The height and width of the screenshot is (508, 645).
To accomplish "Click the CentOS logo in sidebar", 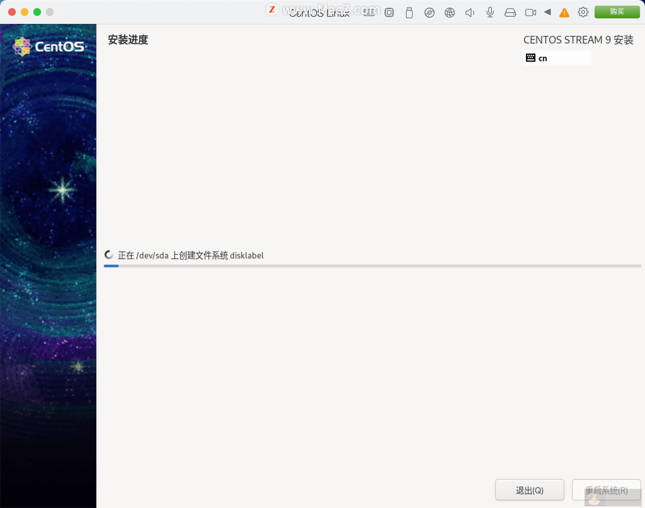I will click(x=48, y=46).
